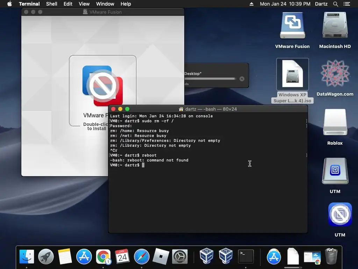Click the date and time in menu bar
The image size is (358, 269).
285,4
